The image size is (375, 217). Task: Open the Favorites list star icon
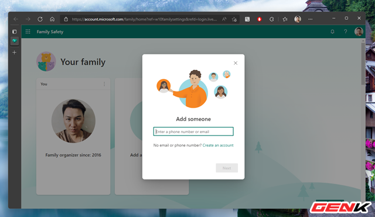285,19
